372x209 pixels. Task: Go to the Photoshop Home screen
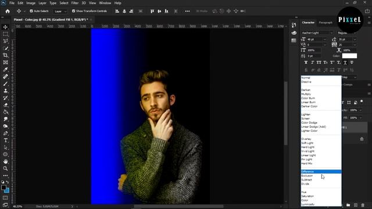(x=8, y=11)
